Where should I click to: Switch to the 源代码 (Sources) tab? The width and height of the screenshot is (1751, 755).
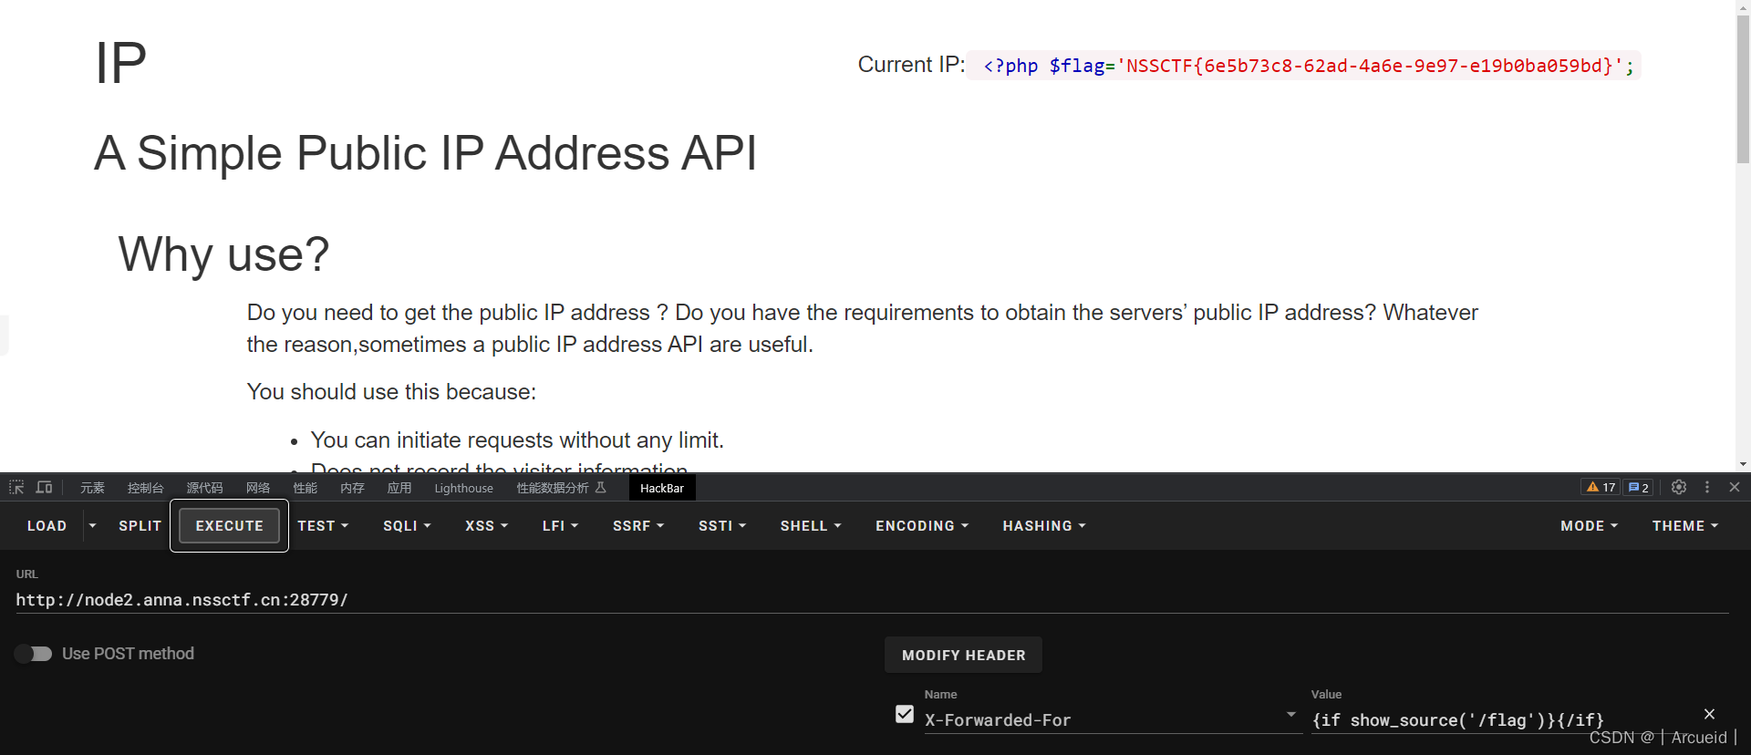tap(204, 488)
